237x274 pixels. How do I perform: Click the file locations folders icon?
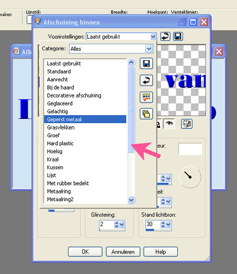(x=146, y=114)
